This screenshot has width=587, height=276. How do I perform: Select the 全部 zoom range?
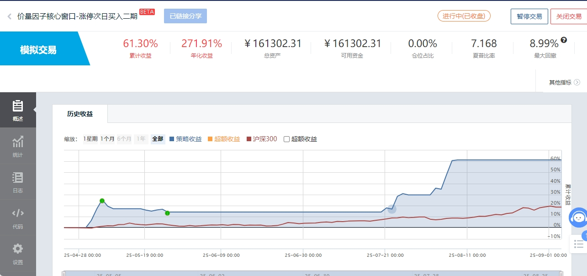click(158, 139)
